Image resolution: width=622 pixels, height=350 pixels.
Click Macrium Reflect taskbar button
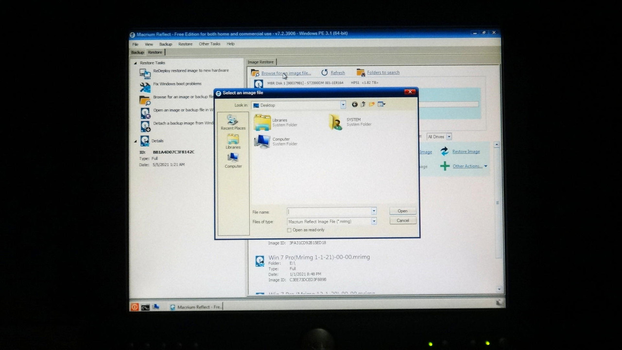[196, 307]
